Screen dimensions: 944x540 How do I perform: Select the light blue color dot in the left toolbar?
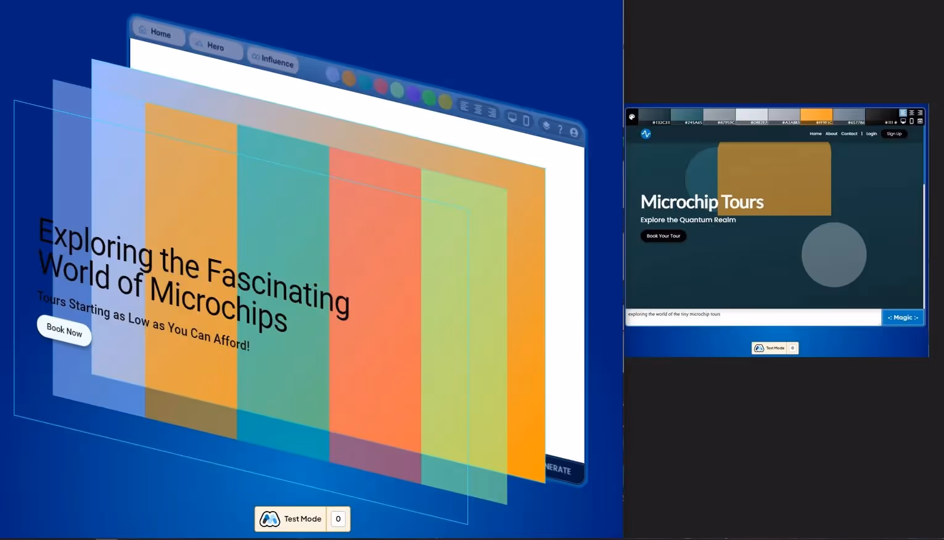pos(332,75)
